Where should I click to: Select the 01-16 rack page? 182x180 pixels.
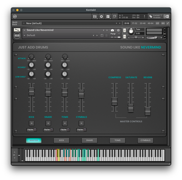click(x=126, y=23)
